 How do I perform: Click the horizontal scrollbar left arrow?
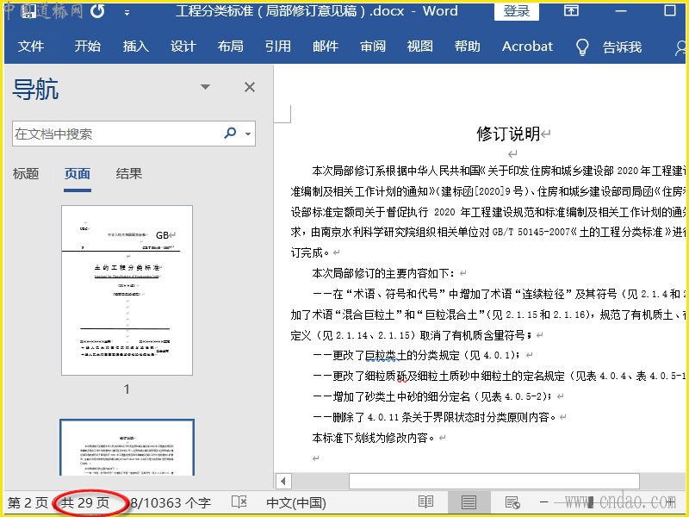tap(283, 482)
